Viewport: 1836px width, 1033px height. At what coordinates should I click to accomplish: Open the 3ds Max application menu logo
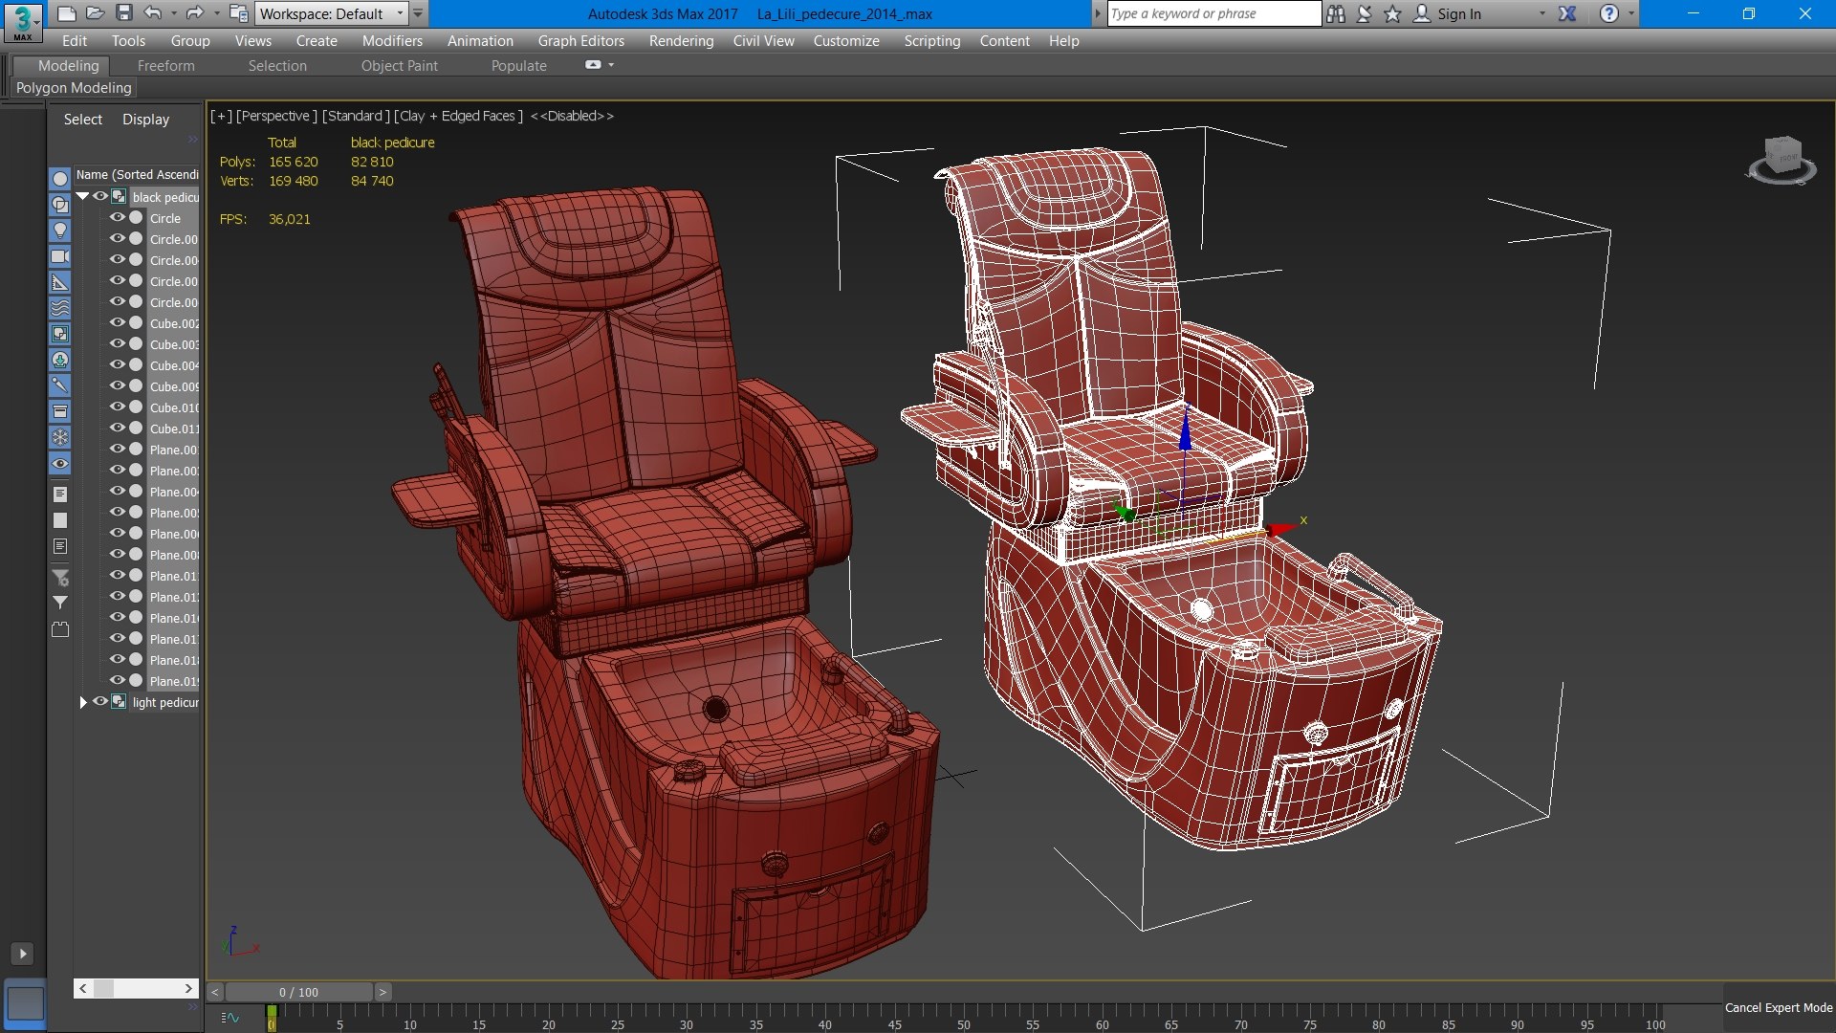click(22, 21)
